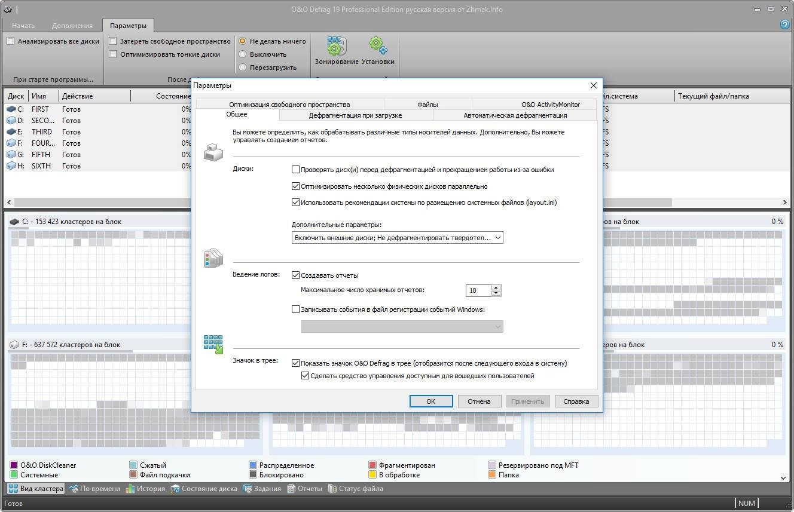The image size is (794, 512).
Task: Enable Оптимизировать тонкие диски checkbox
Action: pos(113,54)
